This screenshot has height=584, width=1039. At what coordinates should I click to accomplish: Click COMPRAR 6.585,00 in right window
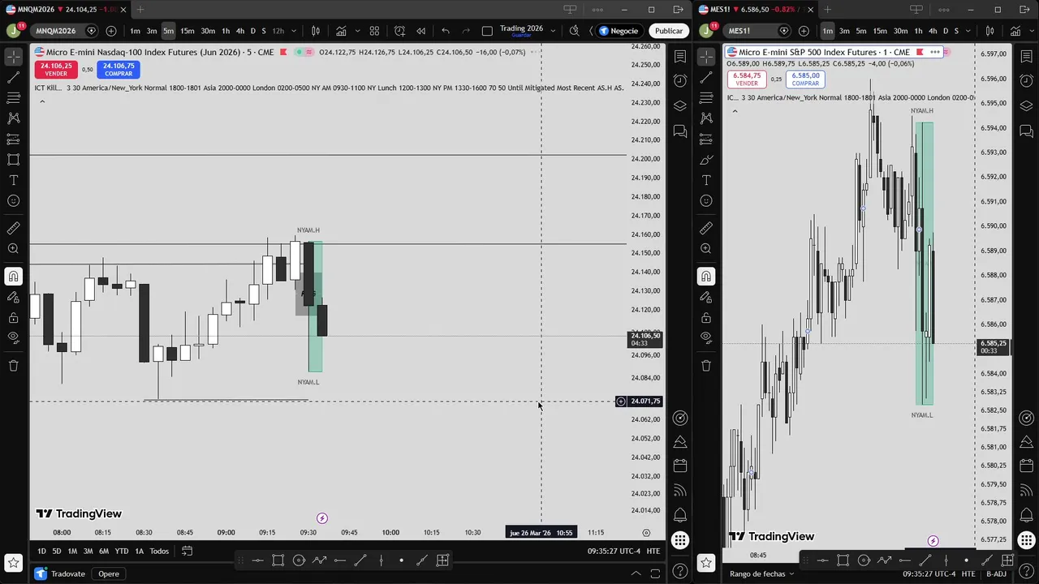click(x=805, y=79)
